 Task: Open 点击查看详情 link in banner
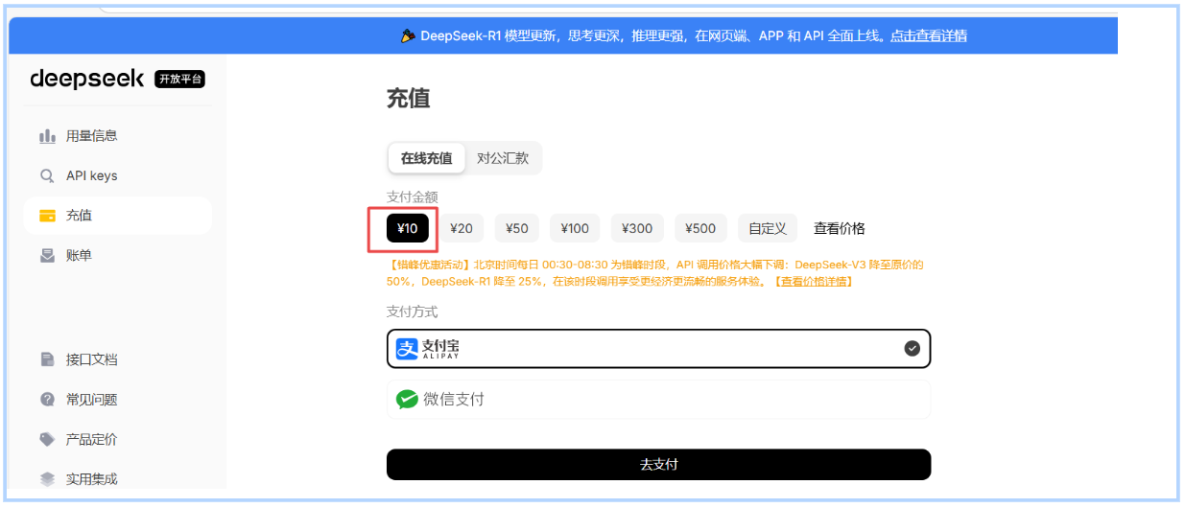[928, 36]
